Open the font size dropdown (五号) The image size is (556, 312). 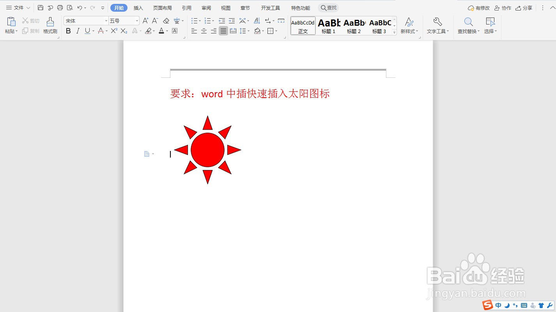(137, 21)
